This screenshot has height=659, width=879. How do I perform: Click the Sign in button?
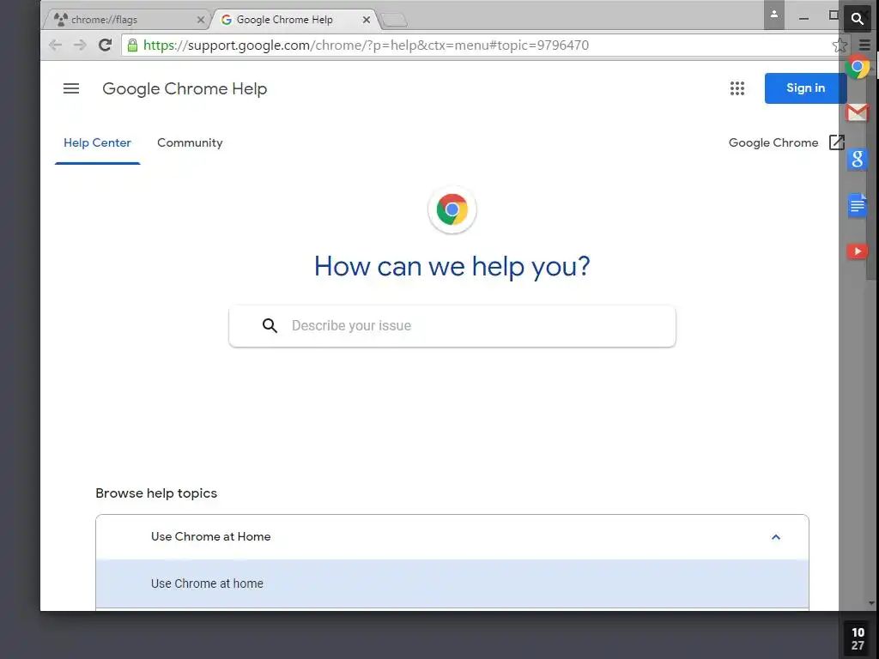tap(805, 88)
